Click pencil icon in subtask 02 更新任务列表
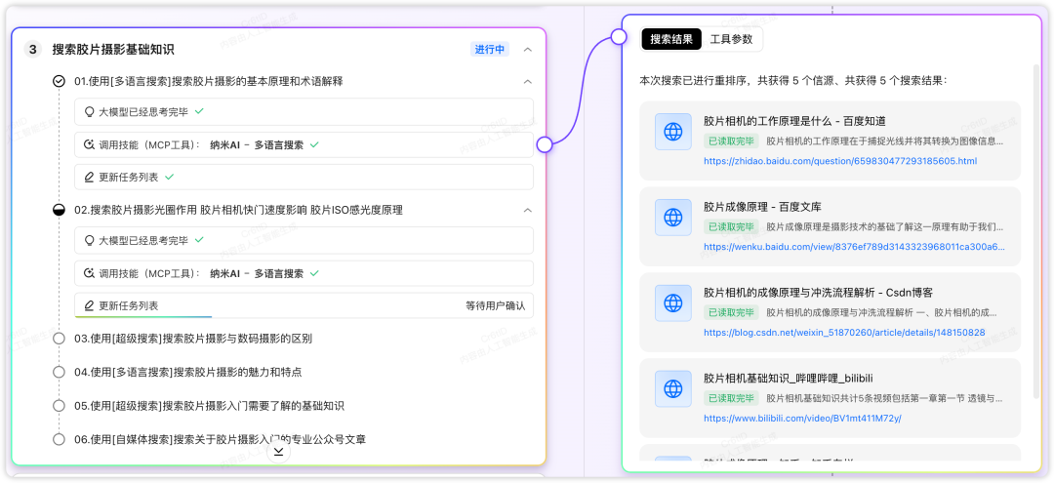 (89, 305)
